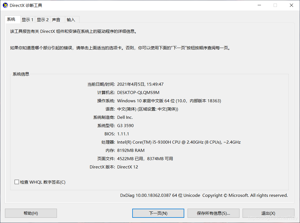Screen dimensions: 300x223
Task: Enable the 检查 WHQL 数字签名 checkbox
Action: tap(17, 182)
